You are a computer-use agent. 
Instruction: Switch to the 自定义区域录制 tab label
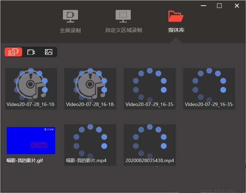point(124,30)
